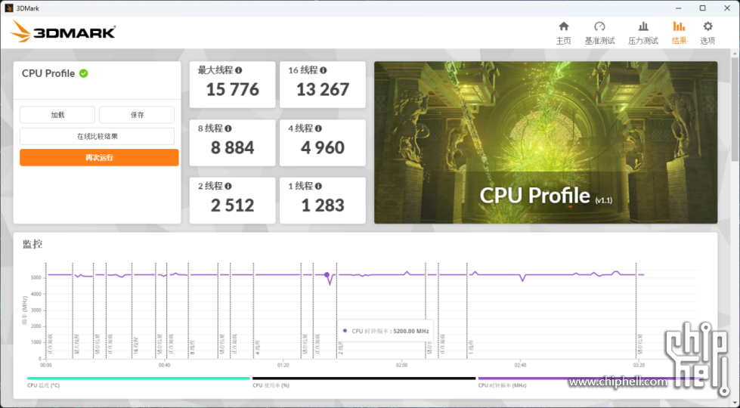
Task: Click the 监控 monitoring section heading
Action: click(33, 244)
